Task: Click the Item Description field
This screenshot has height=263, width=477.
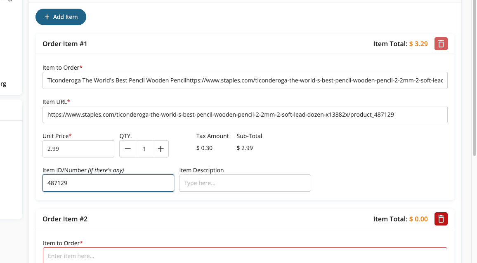Action: [x=245, y=183]
